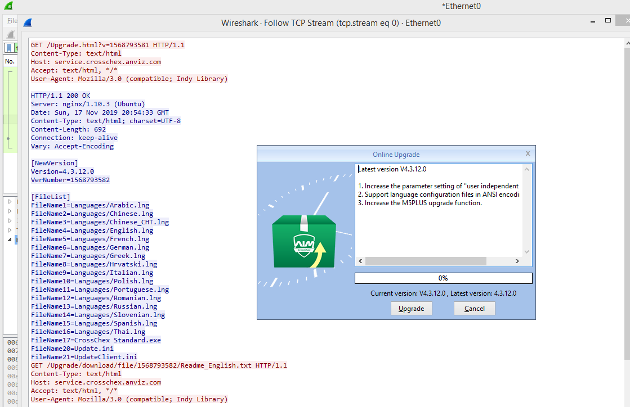Click the 'FileName3=Languages/Chinese_CHT.lng' line
The width and height of the screenshot is (630, 407).
(100, 221)
